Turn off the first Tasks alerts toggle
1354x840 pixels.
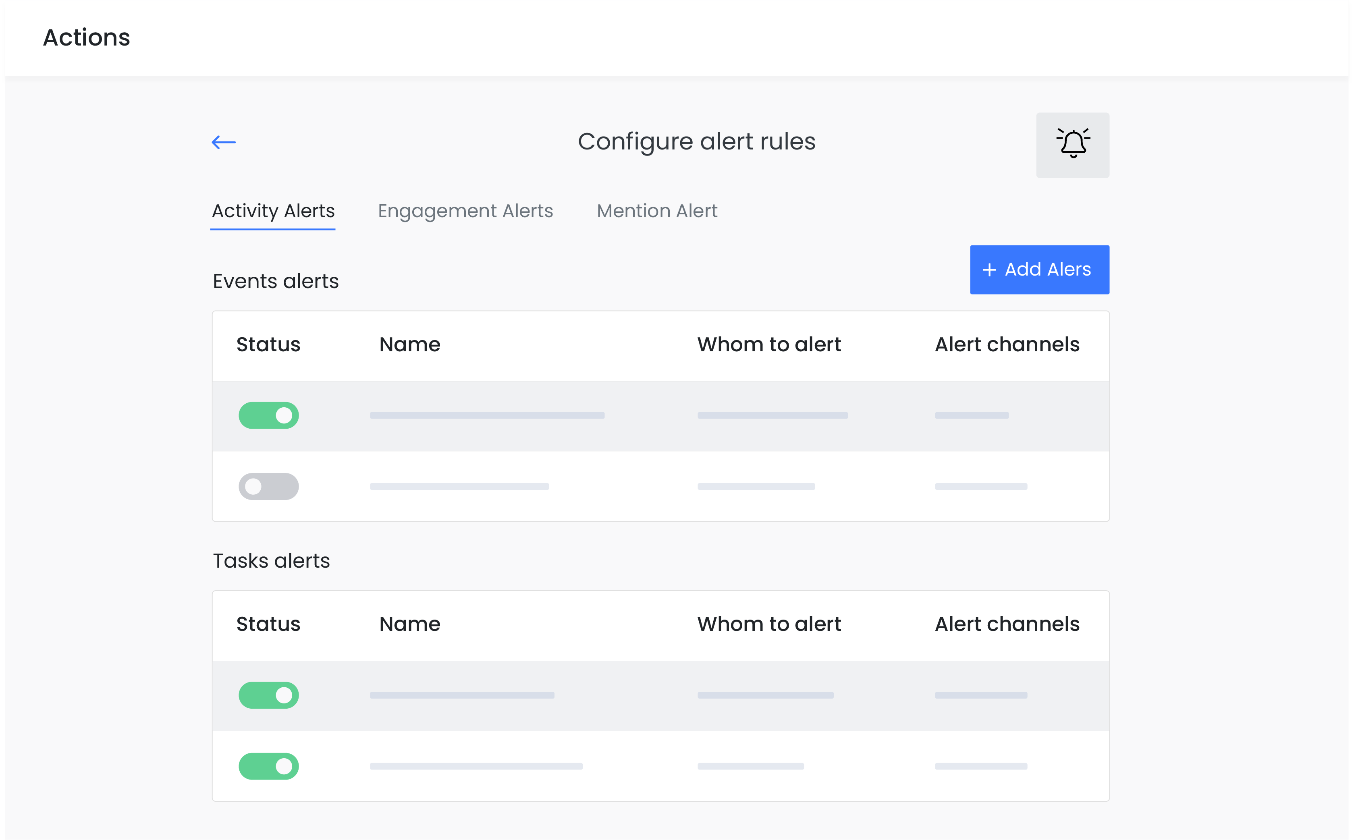pos(268,695)
